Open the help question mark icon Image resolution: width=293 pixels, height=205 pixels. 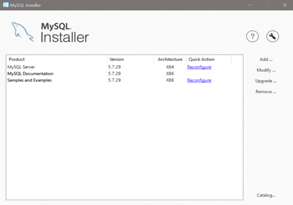coord(252,36)
